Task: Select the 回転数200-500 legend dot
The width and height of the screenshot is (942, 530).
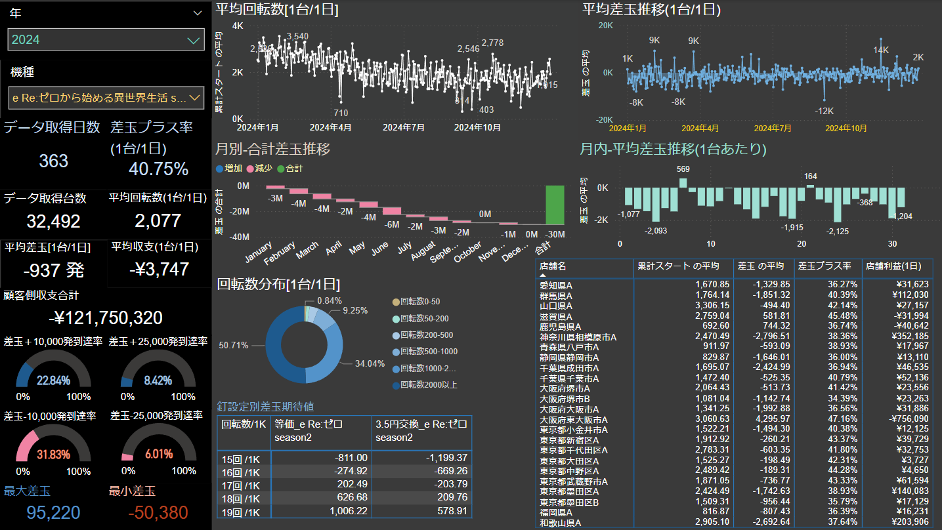Action: click(x=395, y=335)
